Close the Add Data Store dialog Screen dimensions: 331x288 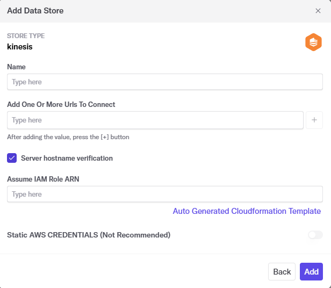(x=318, y=11)
